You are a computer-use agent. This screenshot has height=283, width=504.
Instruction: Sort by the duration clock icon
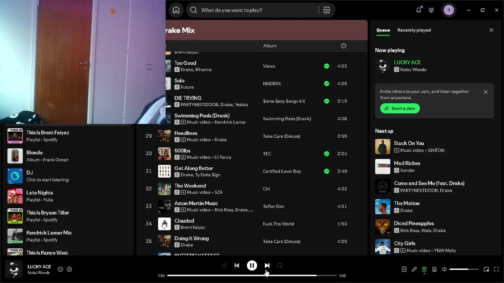pos(343,46)
